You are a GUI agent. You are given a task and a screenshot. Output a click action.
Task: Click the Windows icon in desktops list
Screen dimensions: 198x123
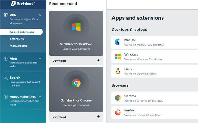pyautogui.click(x=118, y=56)
